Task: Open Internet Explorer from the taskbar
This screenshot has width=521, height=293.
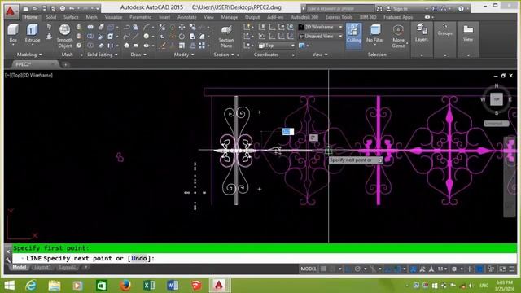Action: click(31, 286)
